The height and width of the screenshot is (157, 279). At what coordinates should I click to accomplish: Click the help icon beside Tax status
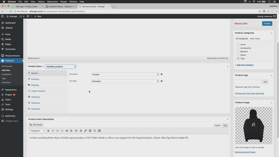click(162, 74)
